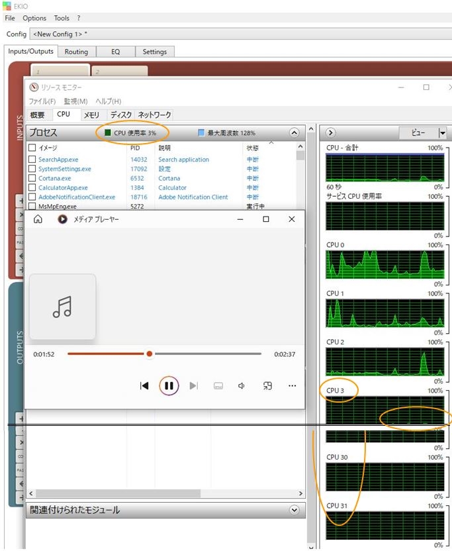Click the album art music note thumbnail

[62, 307]
